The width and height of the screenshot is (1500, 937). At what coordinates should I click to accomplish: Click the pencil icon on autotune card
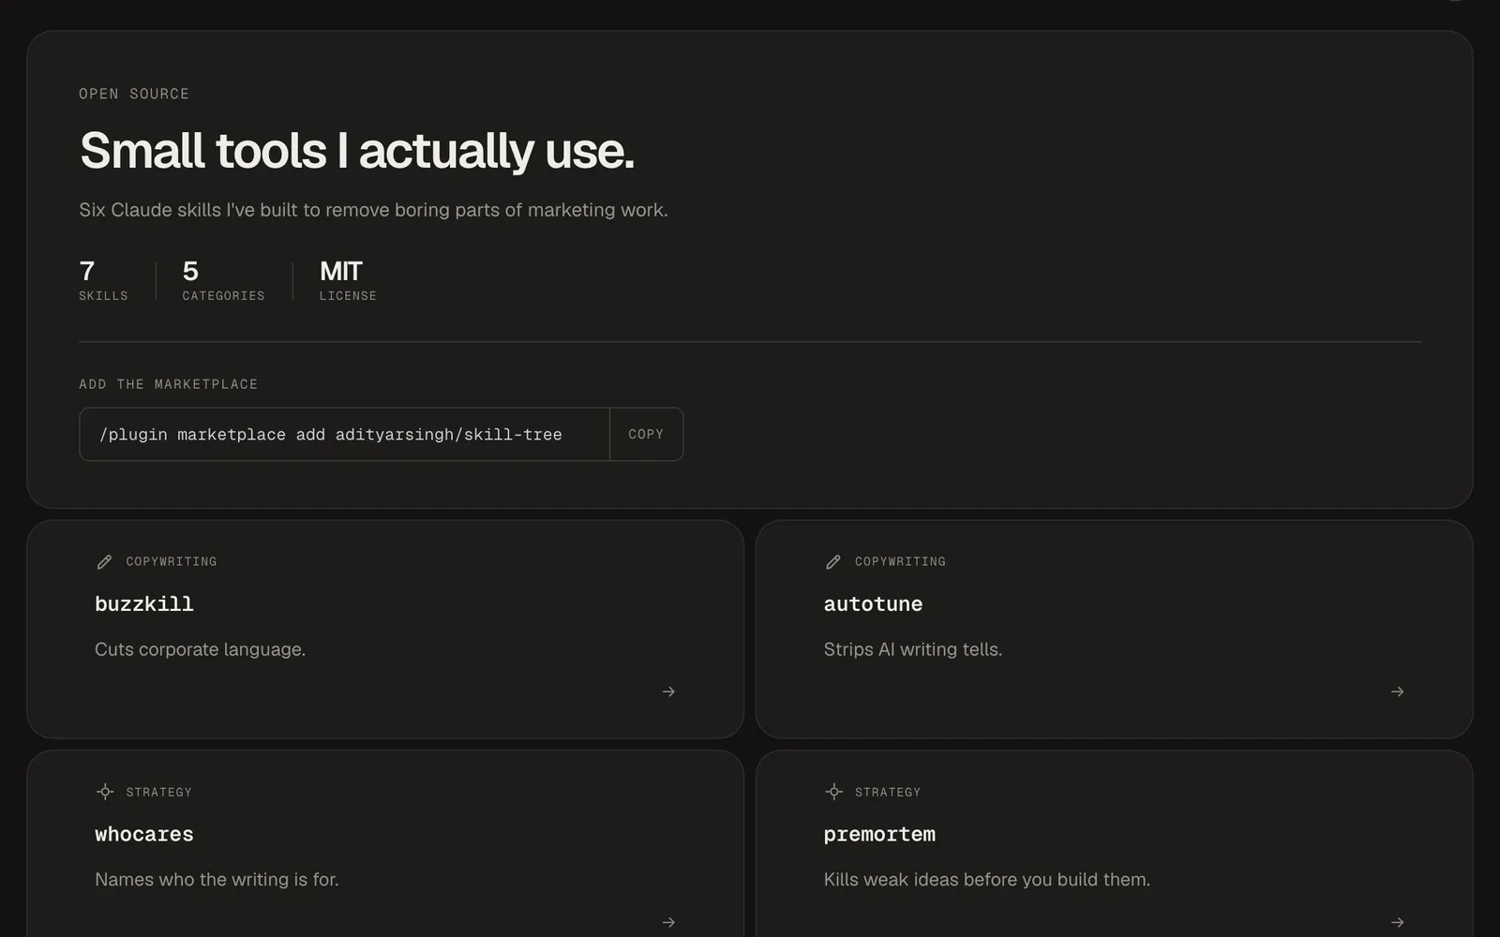tap(833, 562)
